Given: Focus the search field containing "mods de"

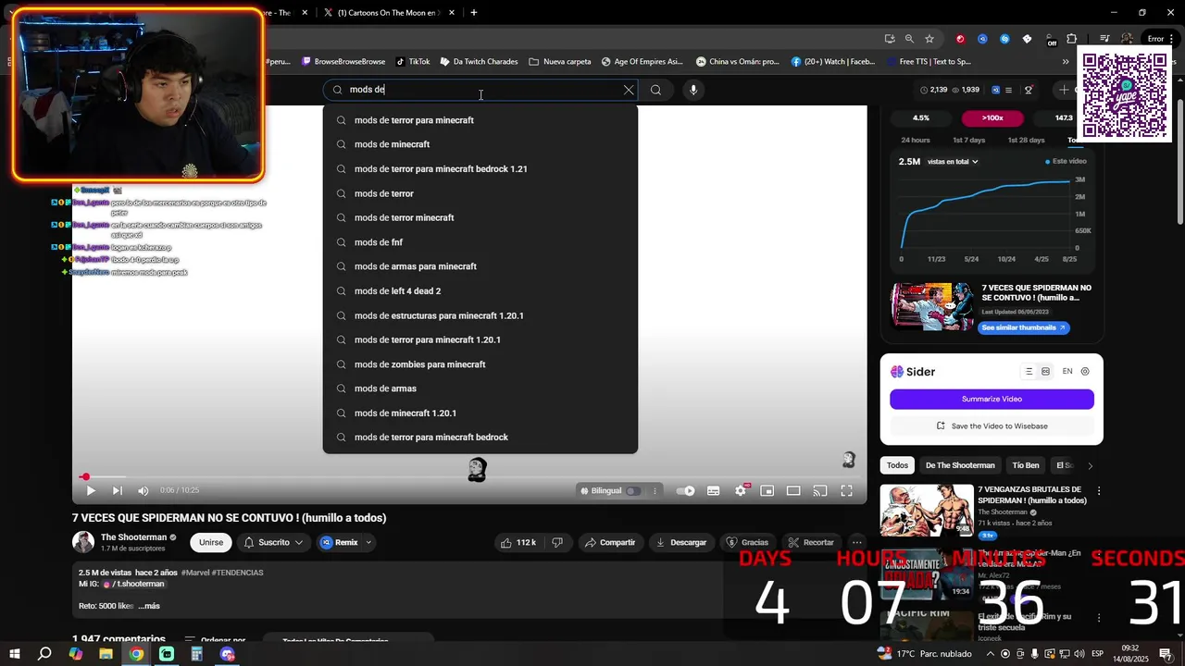Looking at the screenshot, I should [480, 90].
